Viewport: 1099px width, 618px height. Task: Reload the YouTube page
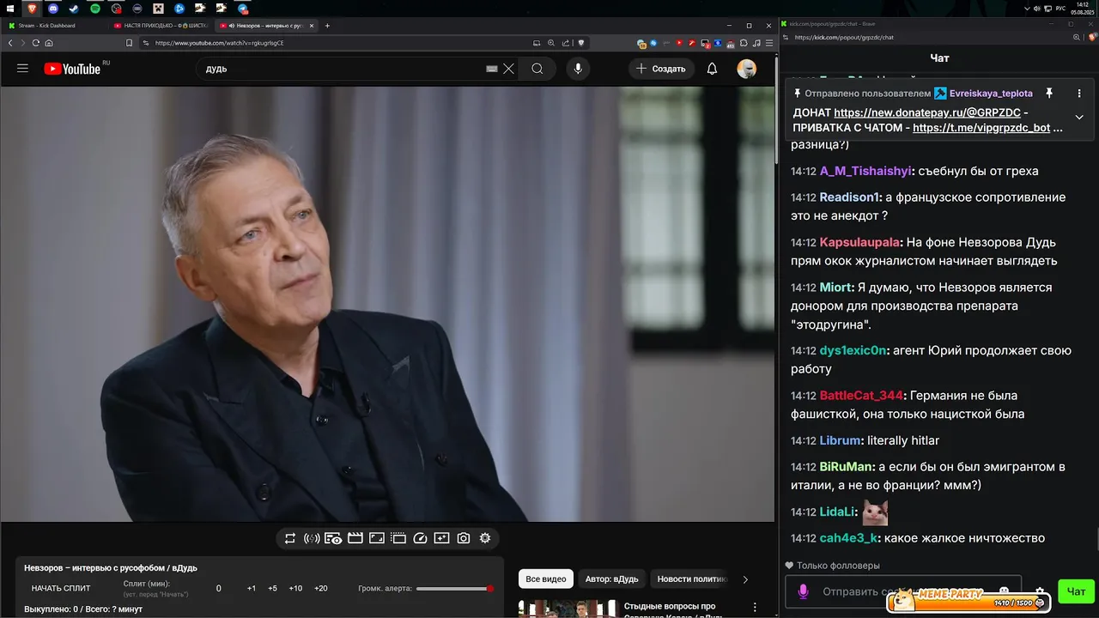point(35,43)
